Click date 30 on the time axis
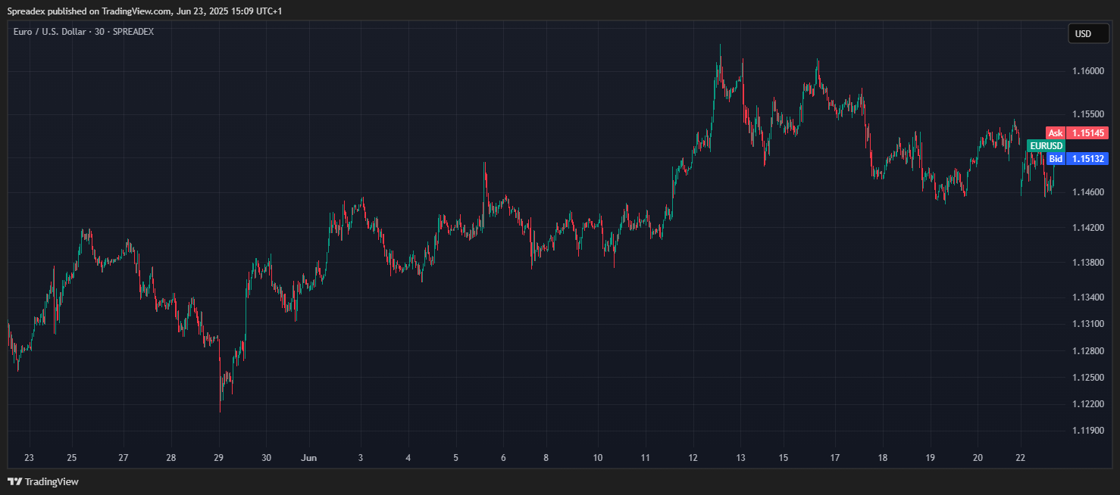Image resolution: width=1120 pixels, height=495 pixels. coord(266,458)
